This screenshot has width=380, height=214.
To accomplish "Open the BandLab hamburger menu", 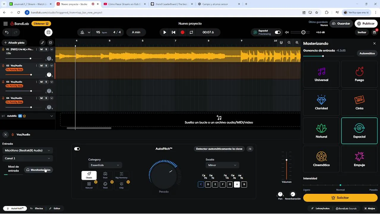I will [6, 23].
